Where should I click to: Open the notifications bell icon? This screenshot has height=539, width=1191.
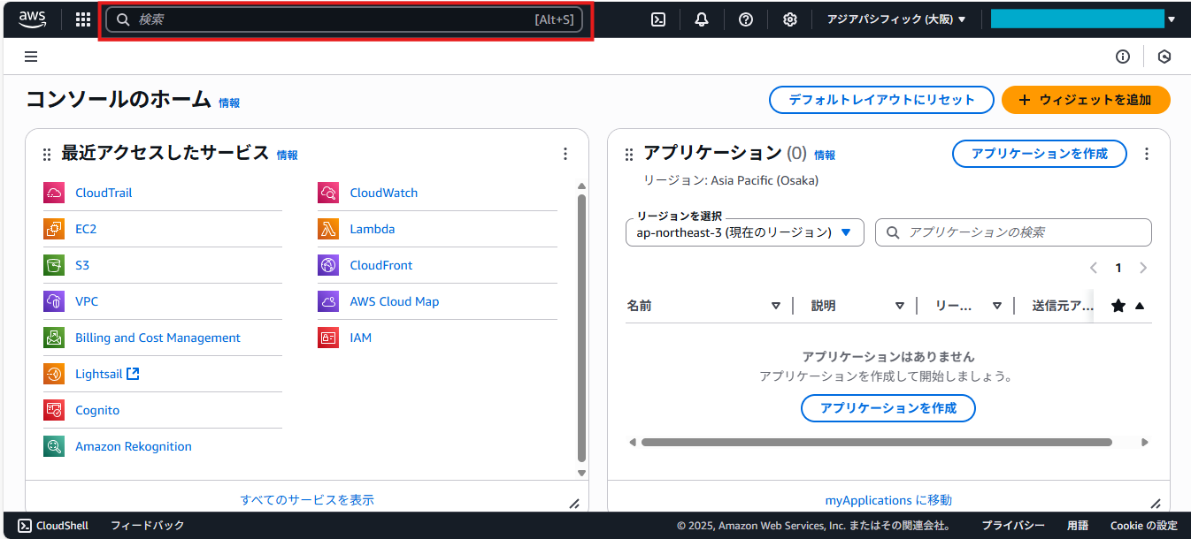click(x=702, y=19)
